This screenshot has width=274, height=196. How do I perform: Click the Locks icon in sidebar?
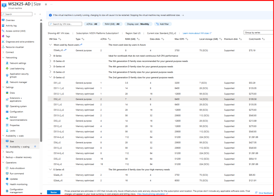coord(7,131)
